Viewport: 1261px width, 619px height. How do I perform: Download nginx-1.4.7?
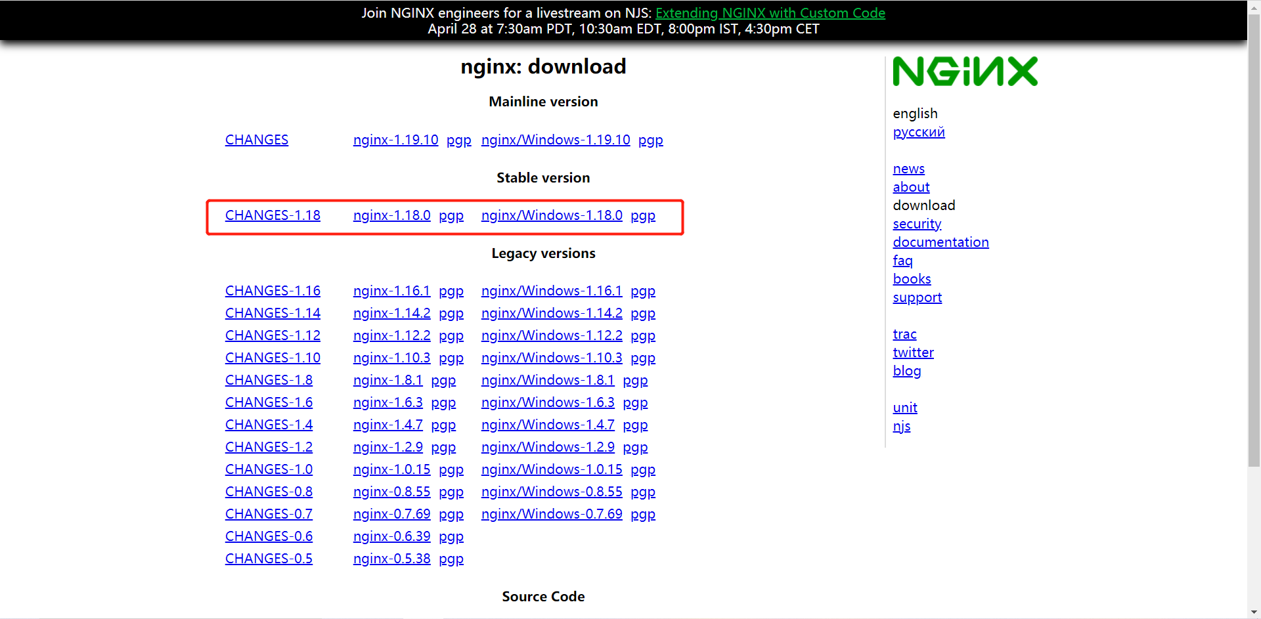[x=388, y=425]
